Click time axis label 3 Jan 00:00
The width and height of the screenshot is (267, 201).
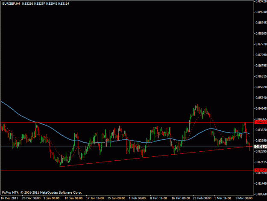coord(51,198)
